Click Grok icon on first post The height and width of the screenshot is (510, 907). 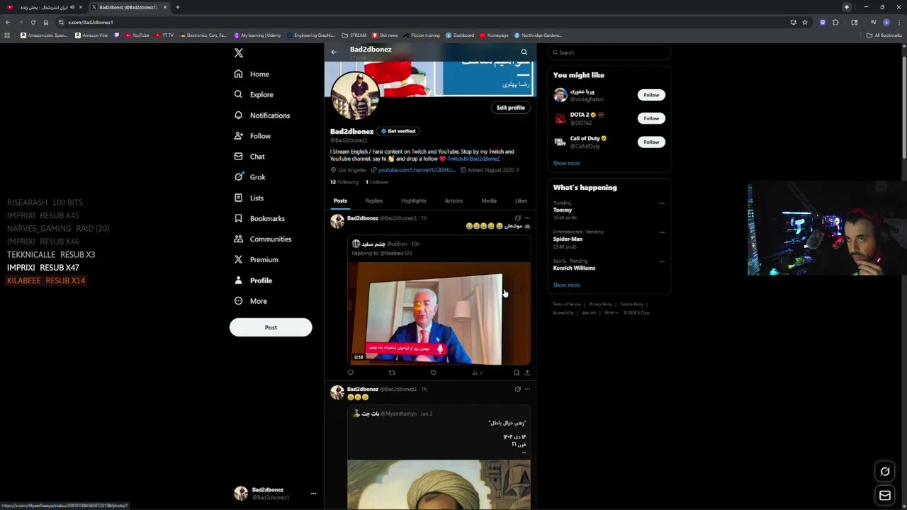[517, 218]
